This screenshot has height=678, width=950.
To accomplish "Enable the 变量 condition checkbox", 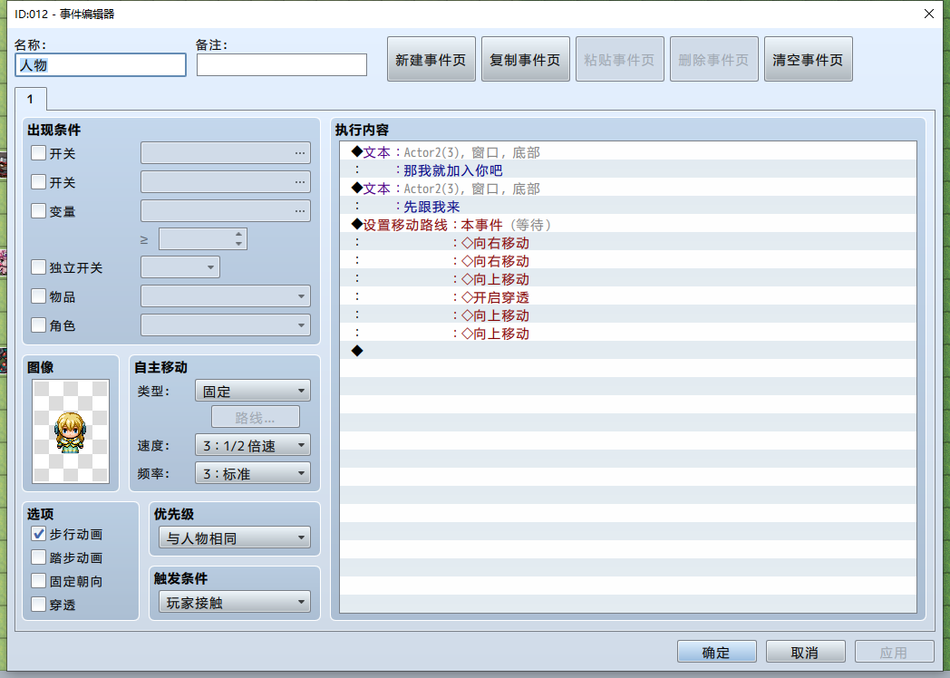I will 38,211.
